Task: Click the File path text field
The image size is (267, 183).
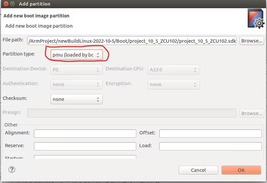Action: point(132,41)
